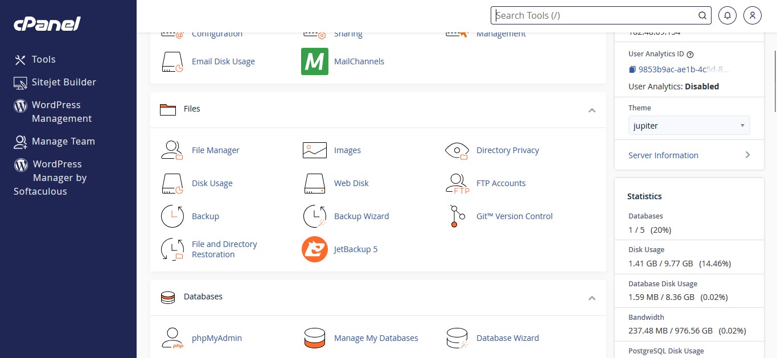
Task: Open Sitejet Builder in the sidebar
Action: coord(55,82)
